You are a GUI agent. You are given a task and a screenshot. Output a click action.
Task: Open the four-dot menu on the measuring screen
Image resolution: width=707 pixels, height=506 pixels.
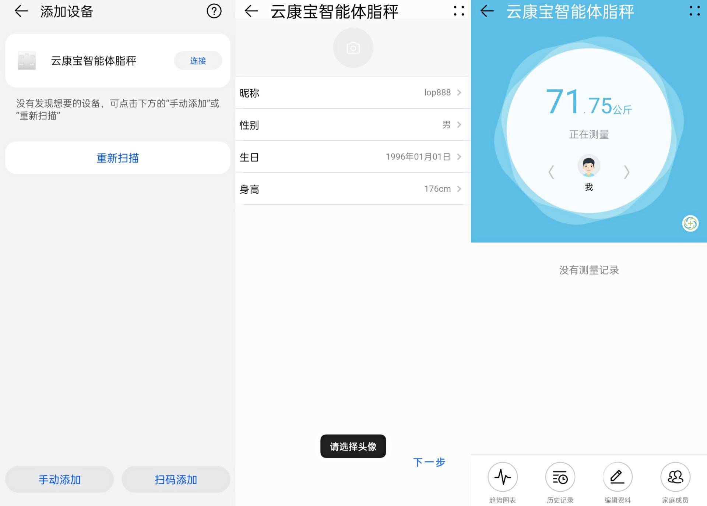pyautogui.click(x=694, y=11)
